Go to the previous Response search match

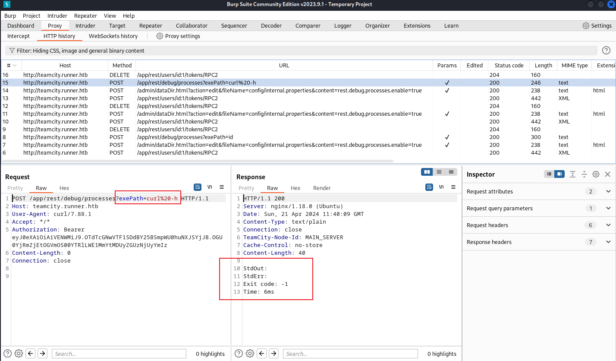(x=262, y=353)
